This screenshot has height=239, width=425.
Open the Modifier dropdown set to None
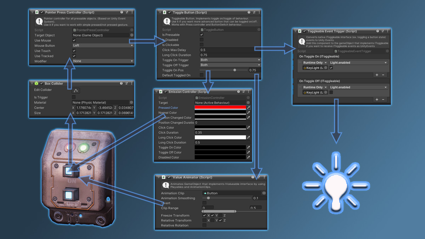point(103,61)
